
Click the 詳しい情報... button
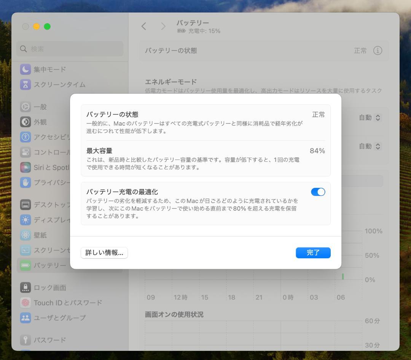pos(104,253)
